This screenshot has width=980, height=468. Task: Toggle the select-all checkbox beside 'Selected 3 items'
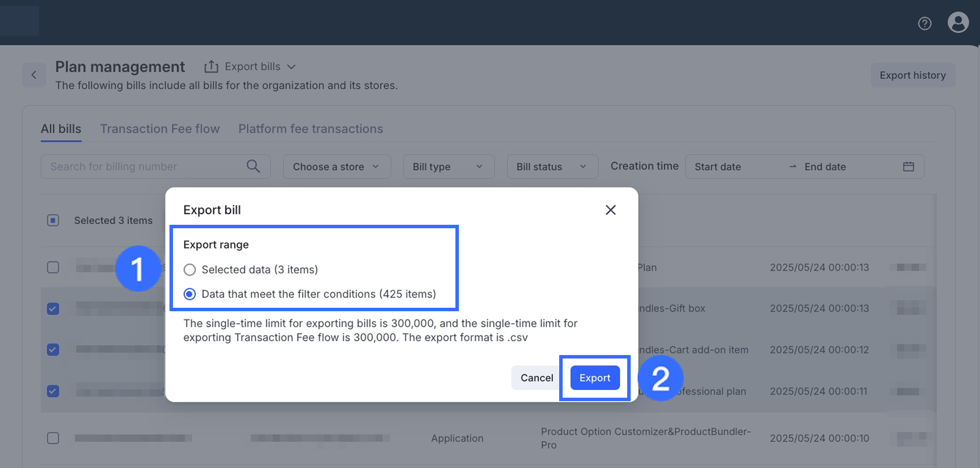pyautogui.click(x=53, y=220)
